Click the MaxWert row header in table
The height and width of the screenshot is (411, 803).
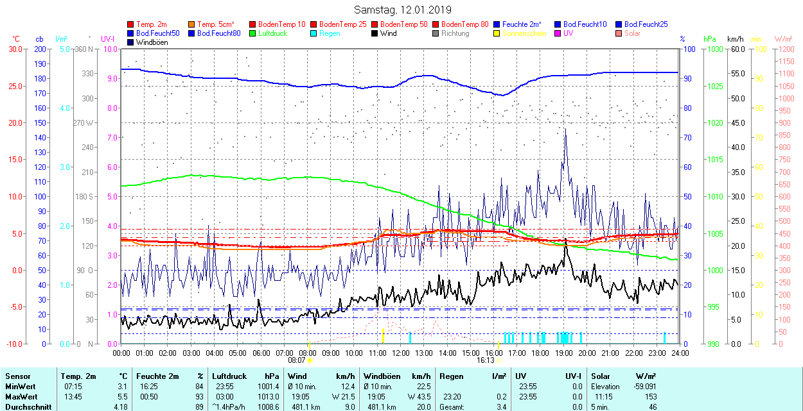pos(21,396)
